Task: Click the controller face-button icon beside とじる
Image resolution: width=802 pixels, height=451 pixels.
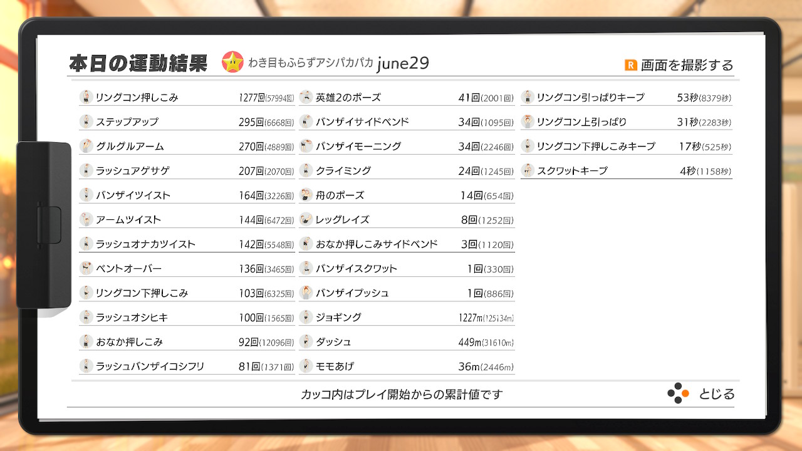Action: 678,393
